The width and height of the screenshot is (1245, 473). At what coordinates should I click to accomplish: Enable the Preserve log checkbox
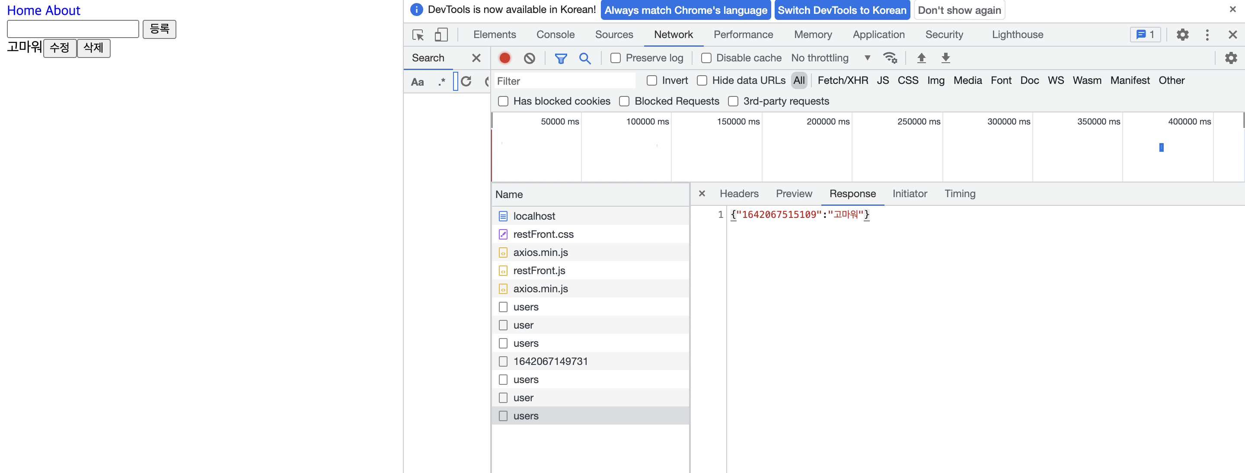point(616,58)
